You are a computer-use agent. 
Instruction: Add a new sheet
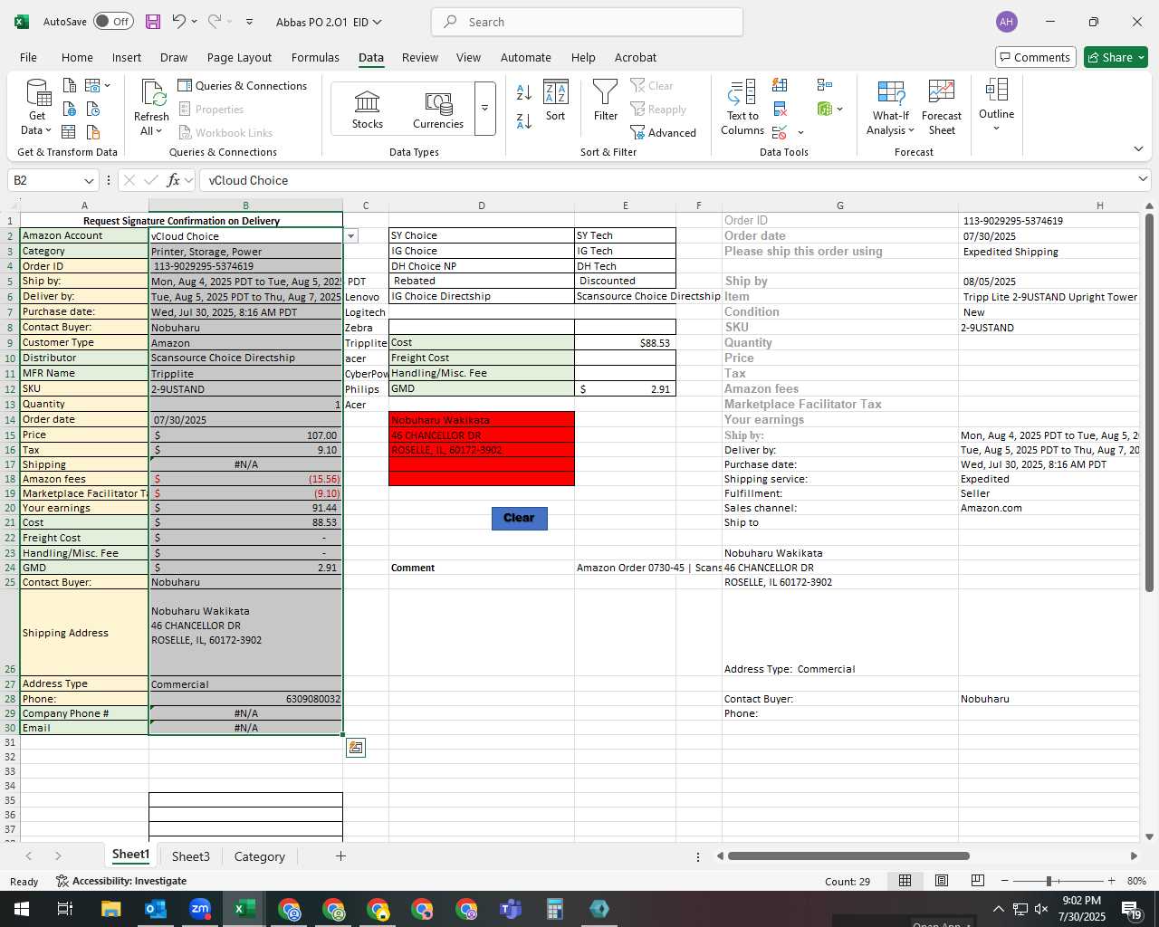pyautogui.click(x=340, y=856)
